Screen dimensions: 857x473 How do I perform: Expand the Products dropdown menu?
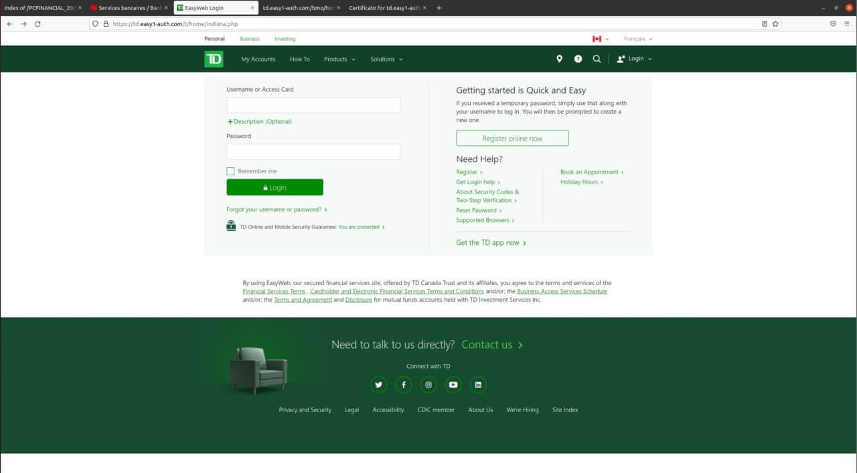339,59
